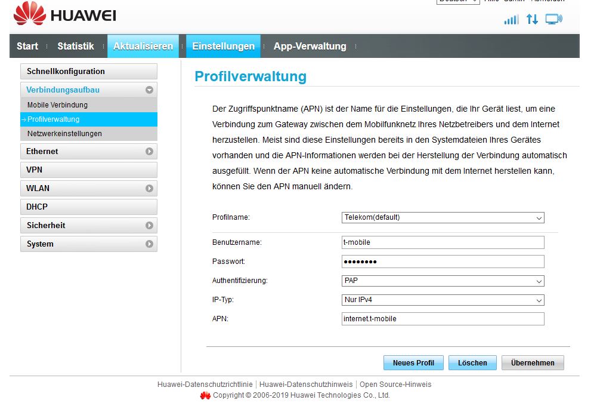Viewport: 597px width, 412px height.
Task: Select Mobile Verbindung in the sidebar
Action: click(57, 105)
